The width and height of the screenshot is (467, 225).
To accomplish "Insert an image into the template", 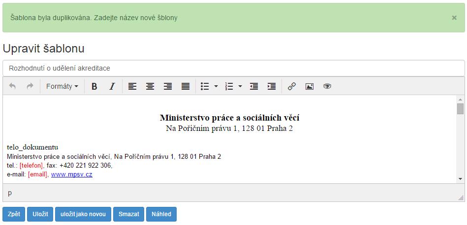I will point(310,86).
